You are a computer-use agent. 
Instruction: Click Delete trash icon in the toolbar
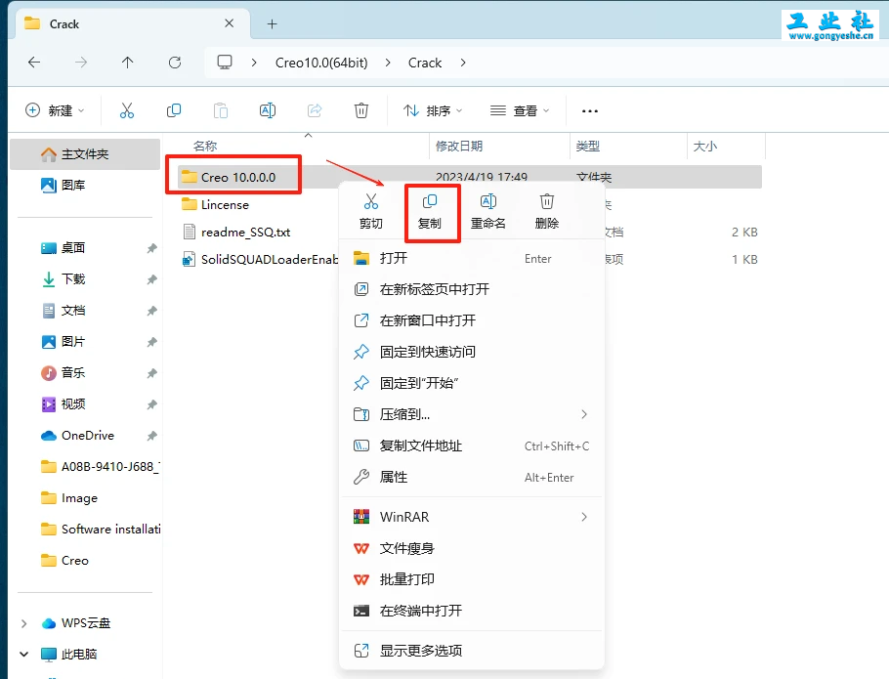pyautogui.click(x=361, y=110)
